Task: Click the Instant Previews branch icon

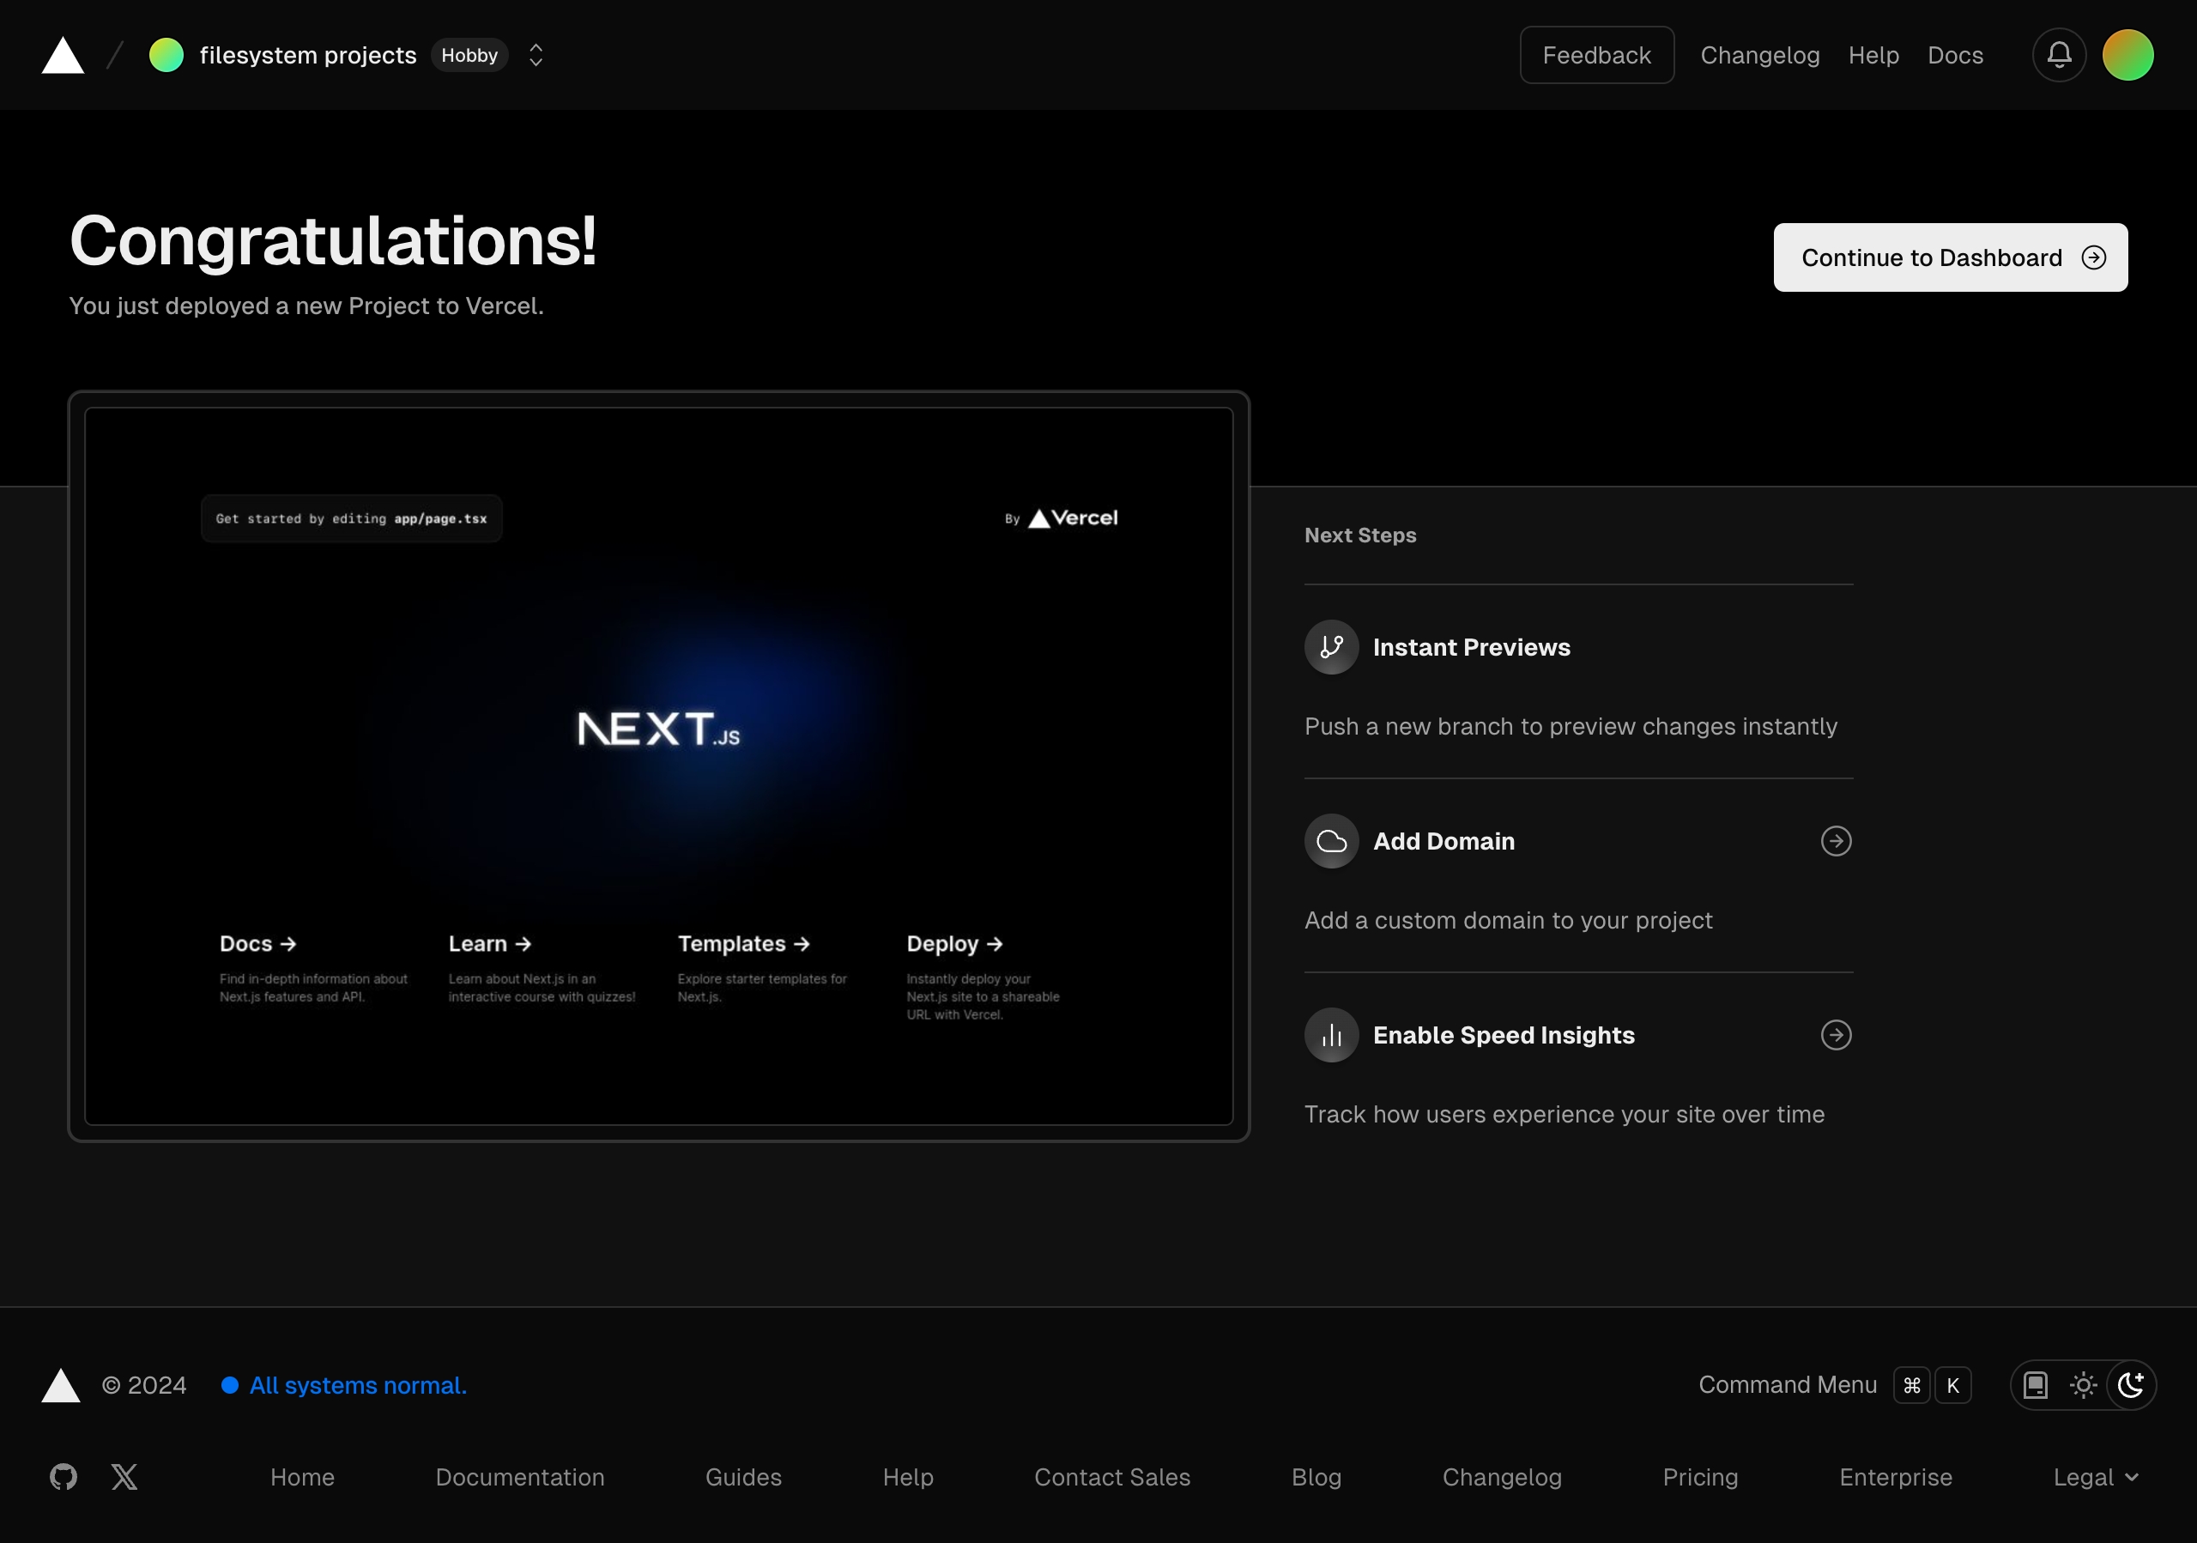Action: [1331, 647]
